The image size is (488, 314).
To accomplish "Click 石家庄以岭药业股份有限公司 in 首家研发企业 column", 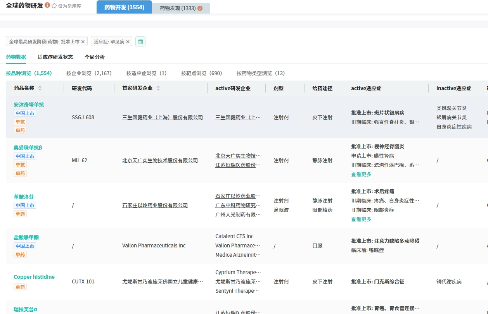I will click(155, 205).
